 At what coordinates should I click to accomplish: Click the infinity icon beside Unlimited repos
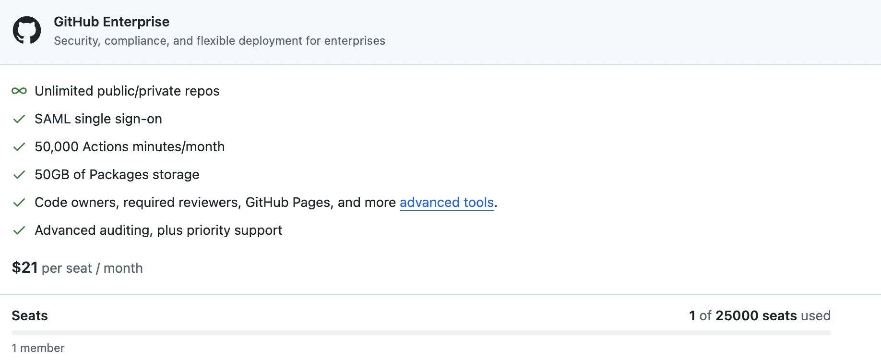19,91
